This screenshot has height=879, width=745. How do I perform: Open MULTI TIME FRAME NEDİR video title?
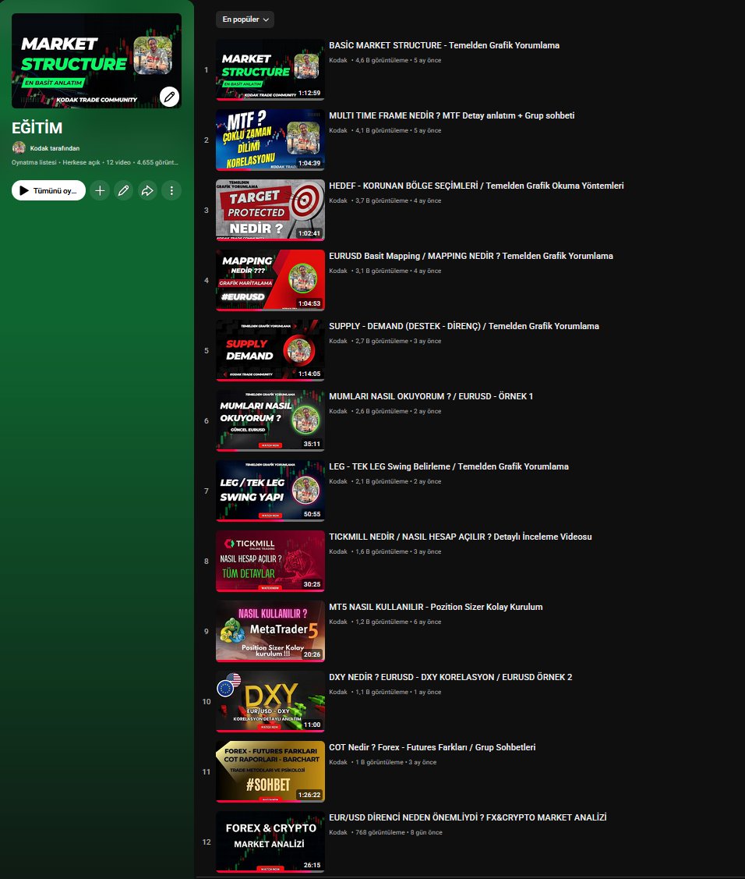click(x=451, y=115)
